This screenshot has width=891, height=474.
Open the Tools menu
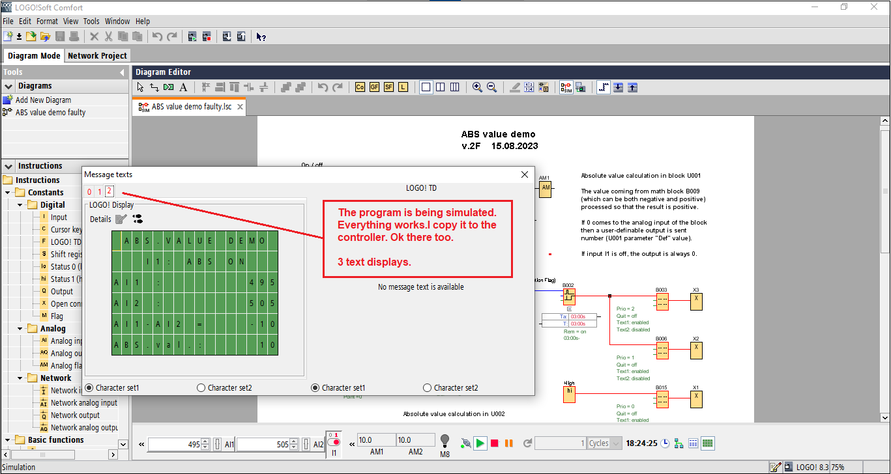(91, 21)
